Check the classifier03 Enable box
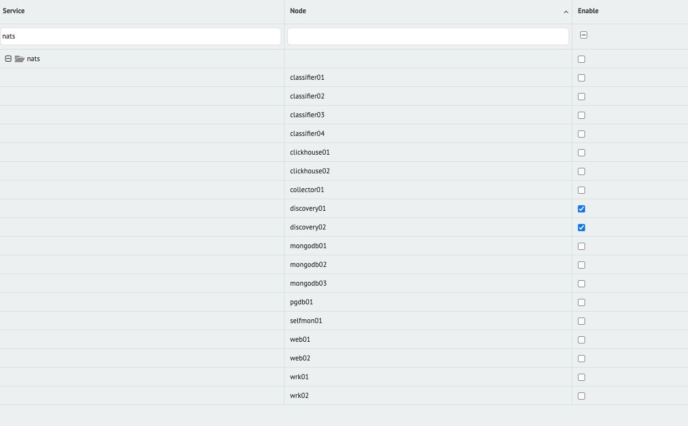 click(x=581, y=115)
